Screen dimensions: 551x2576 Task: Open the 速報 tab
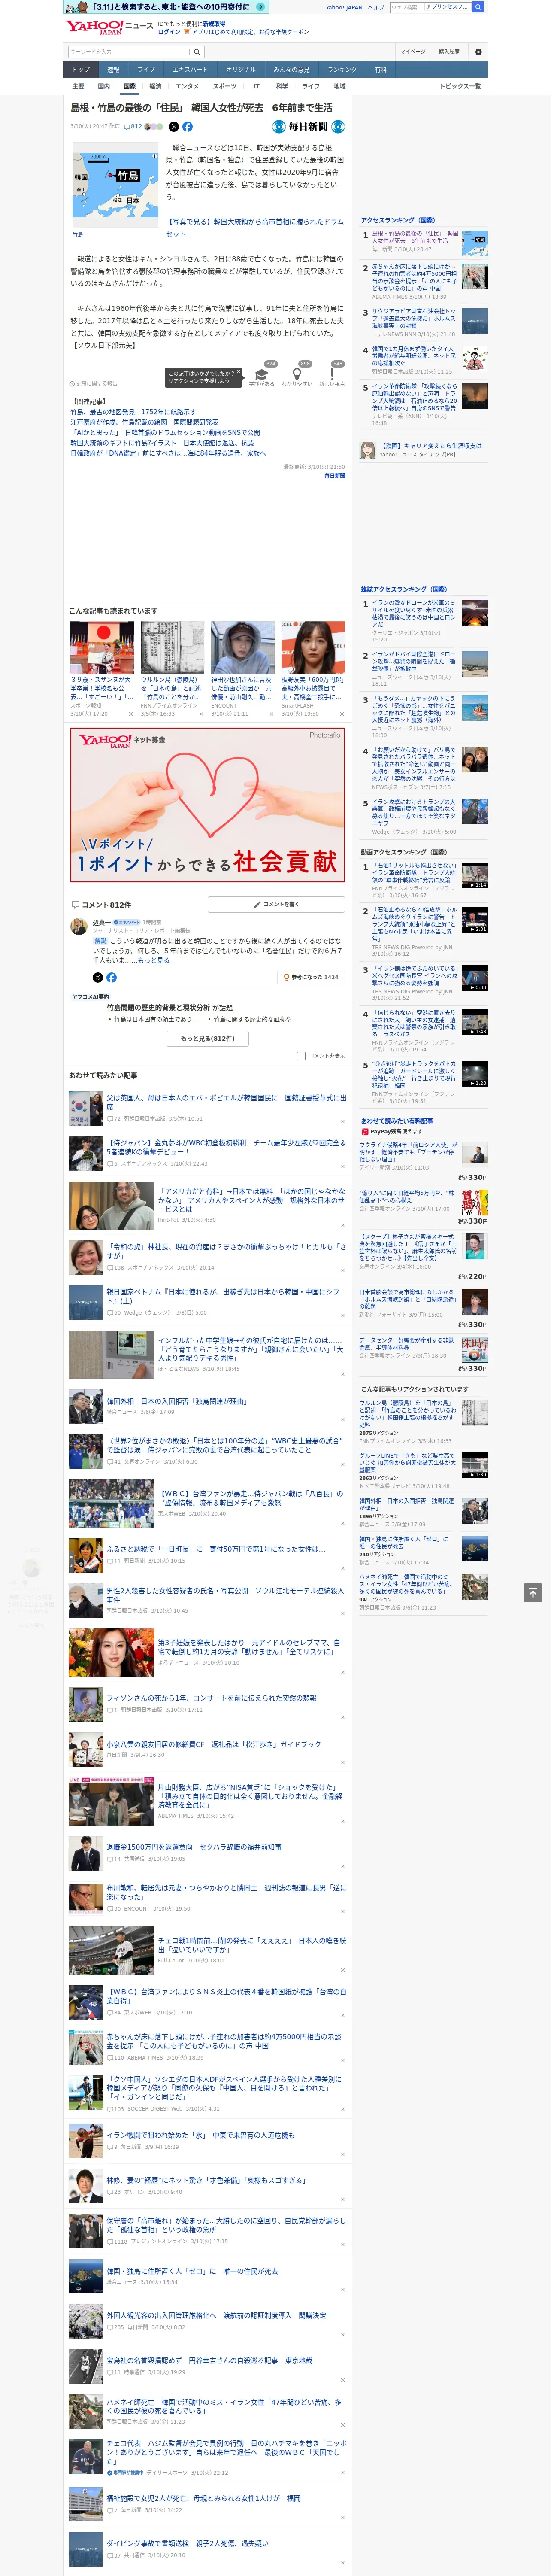point(113,70)
